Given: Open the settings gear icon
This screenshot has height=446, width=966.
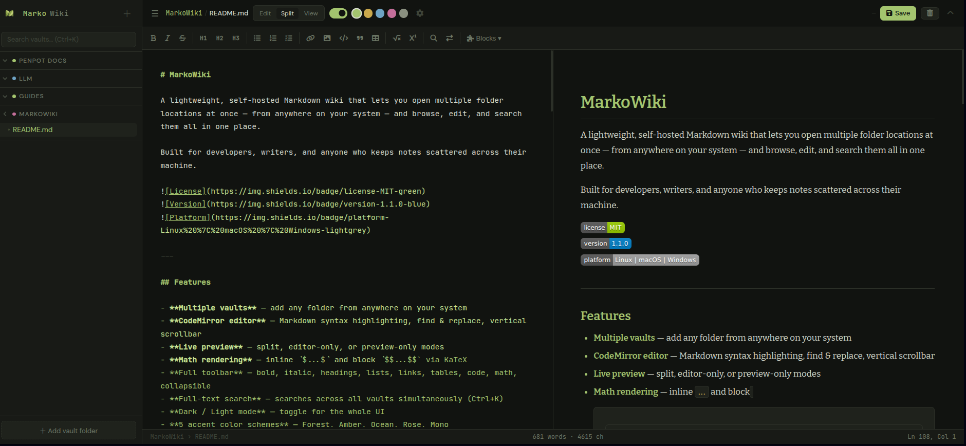Looking at the screenshot, I should [420, 13].
